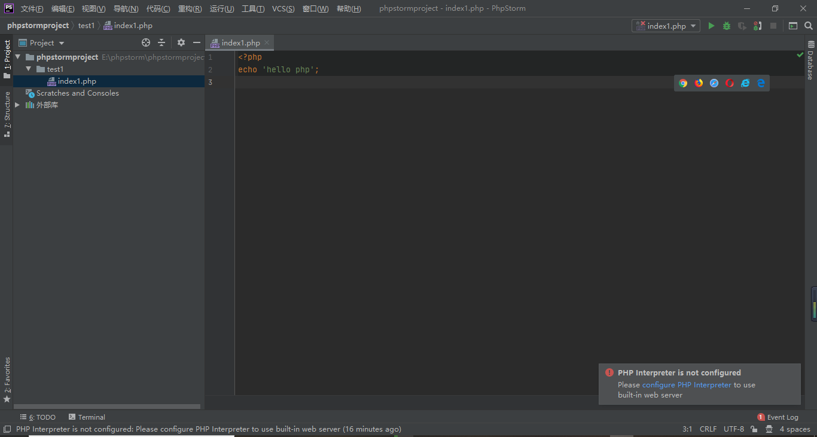The width and height of the screenshot is (817, 437).
Task: Open page in Firefox browser icon
Action: coord(699,83)
